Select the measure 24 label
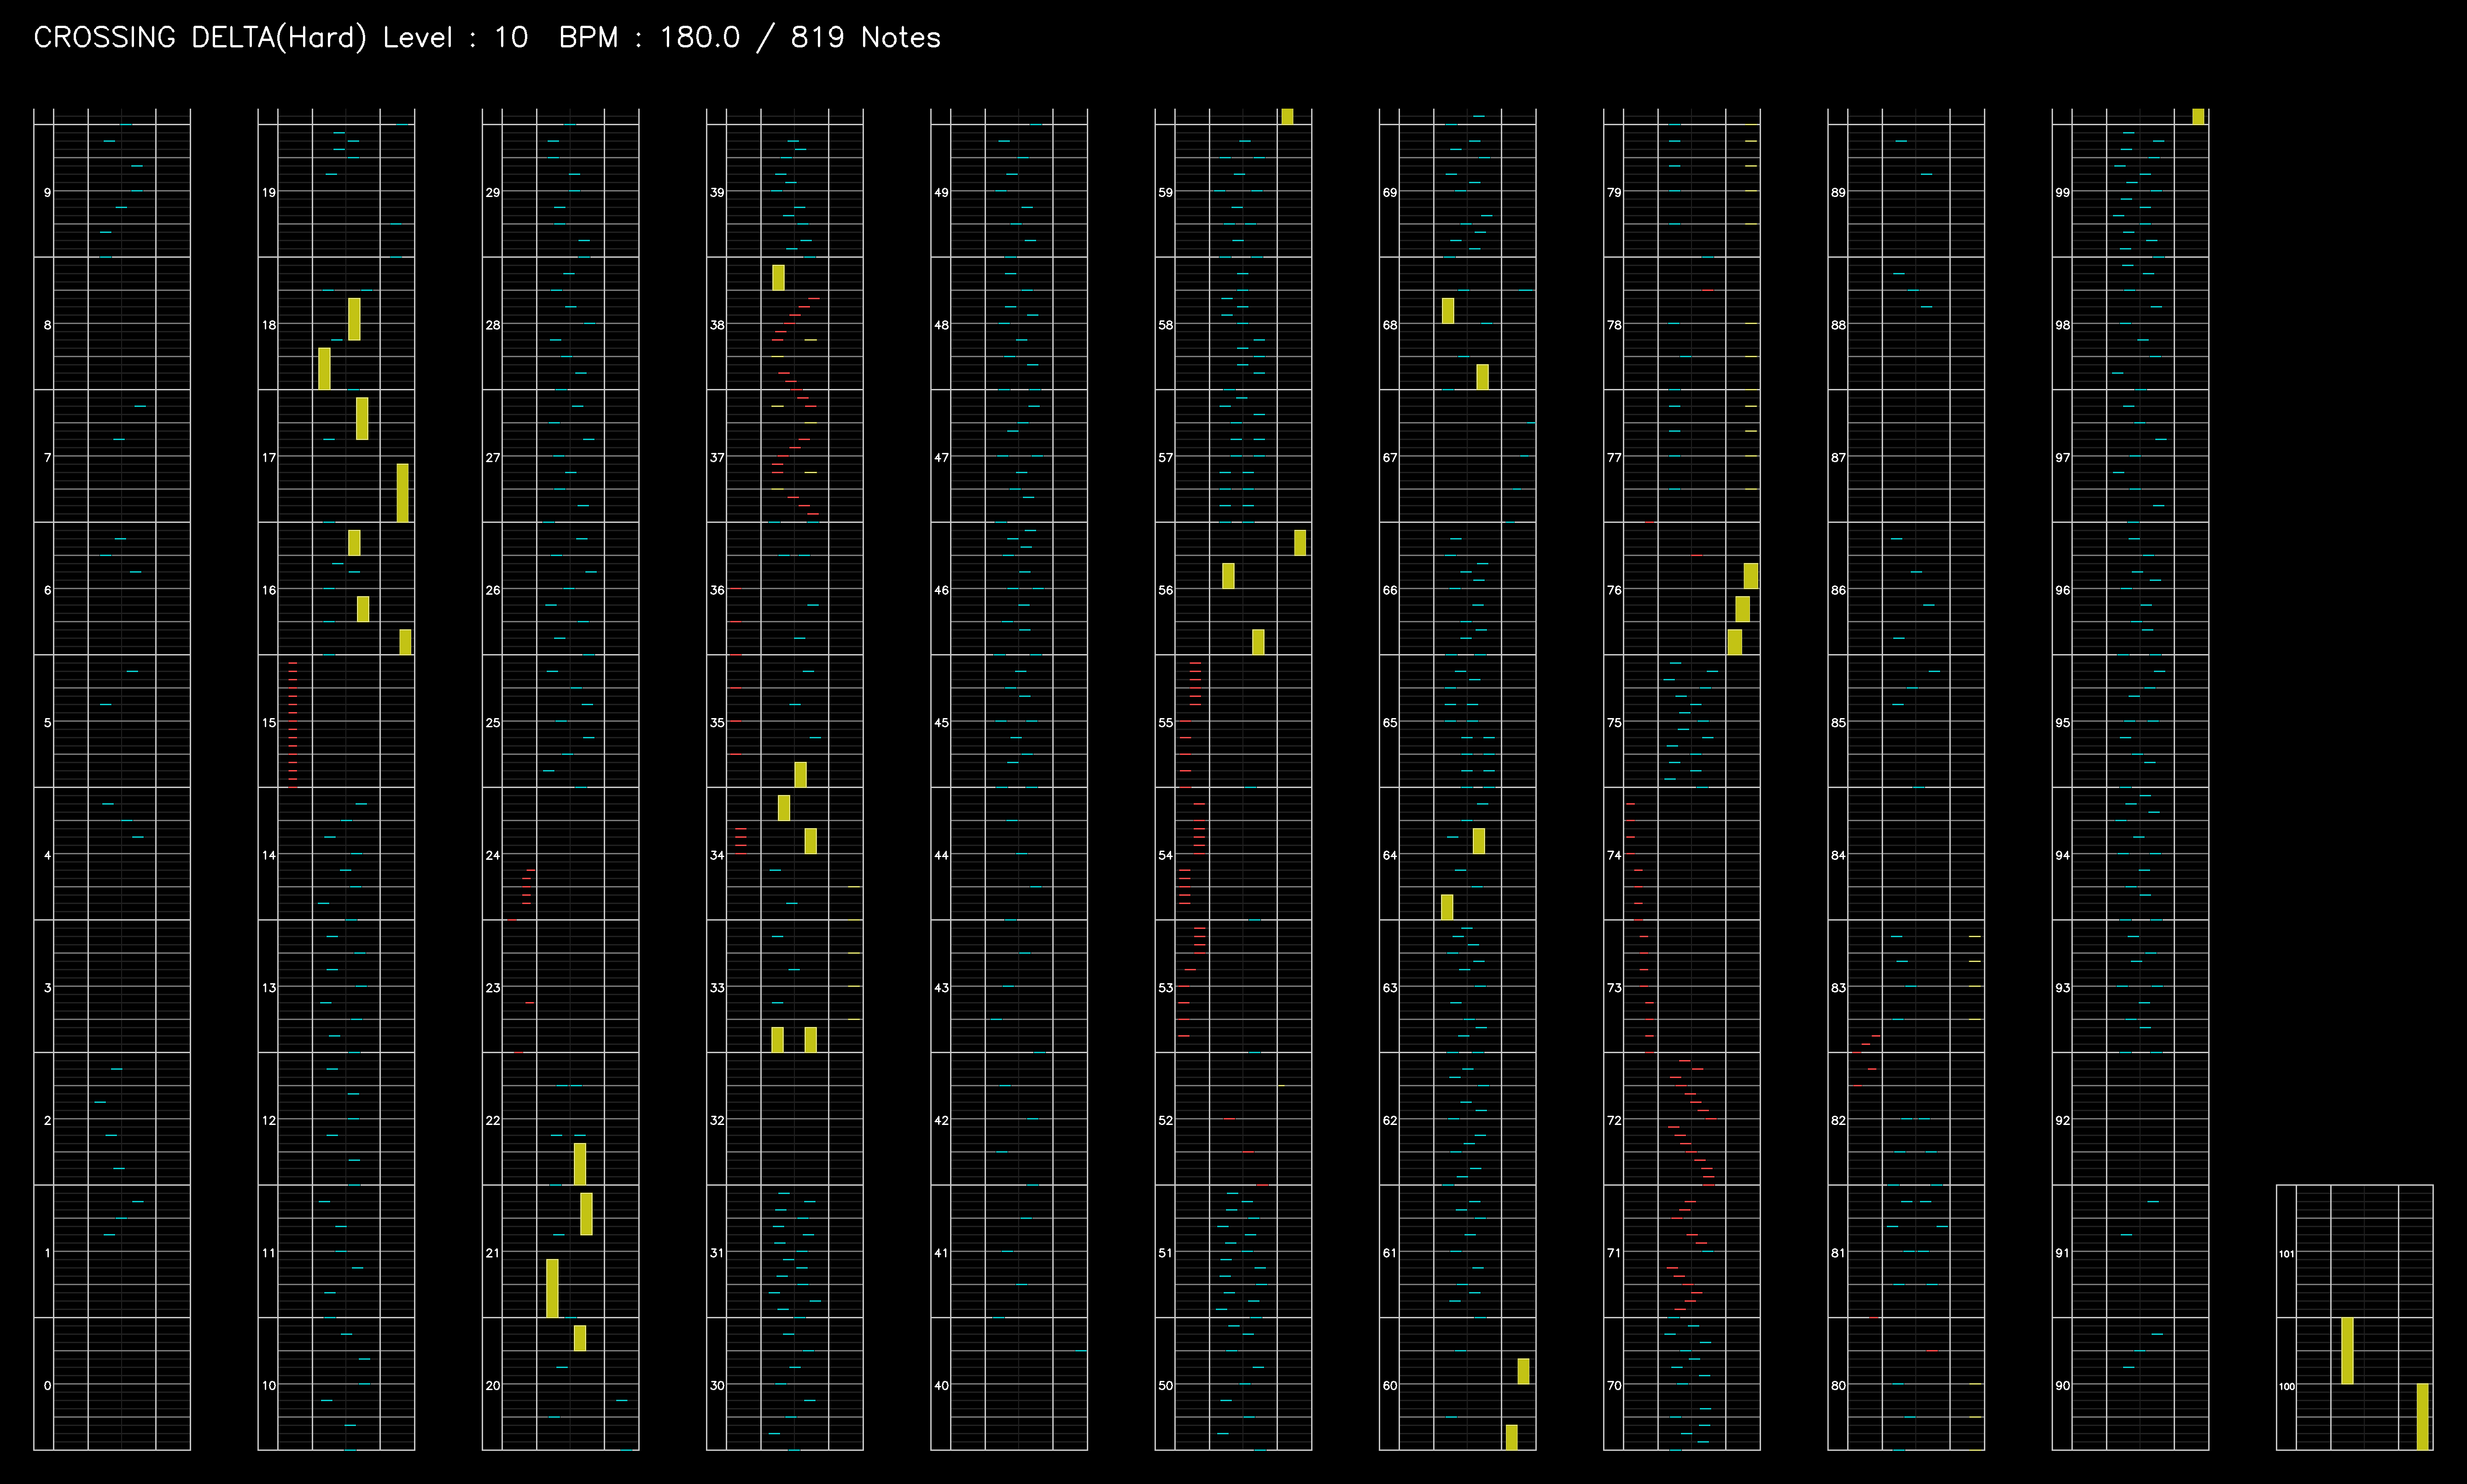 pyautogui.click(x=493, y=855)
